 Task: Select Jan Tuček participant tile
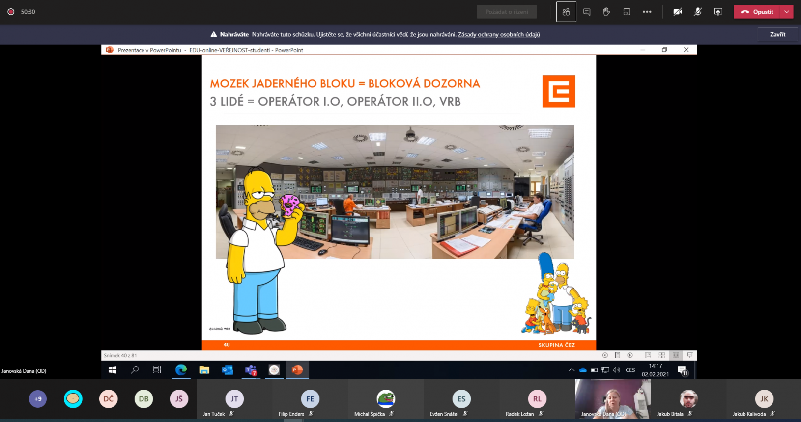click(234, 399)
